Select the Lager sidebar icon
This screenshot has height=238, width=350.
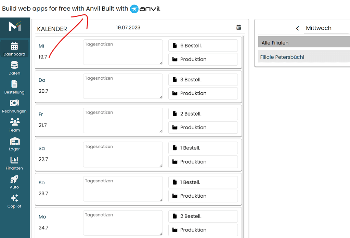[x=14, y=145]
